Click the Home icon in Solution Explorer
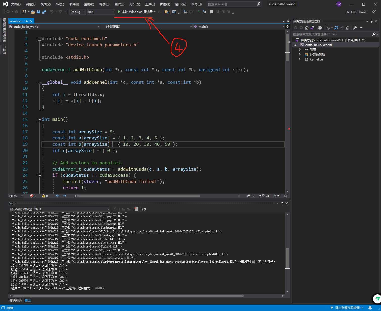Viewport: 381px width, 311px height. click(x=307, y=28)
